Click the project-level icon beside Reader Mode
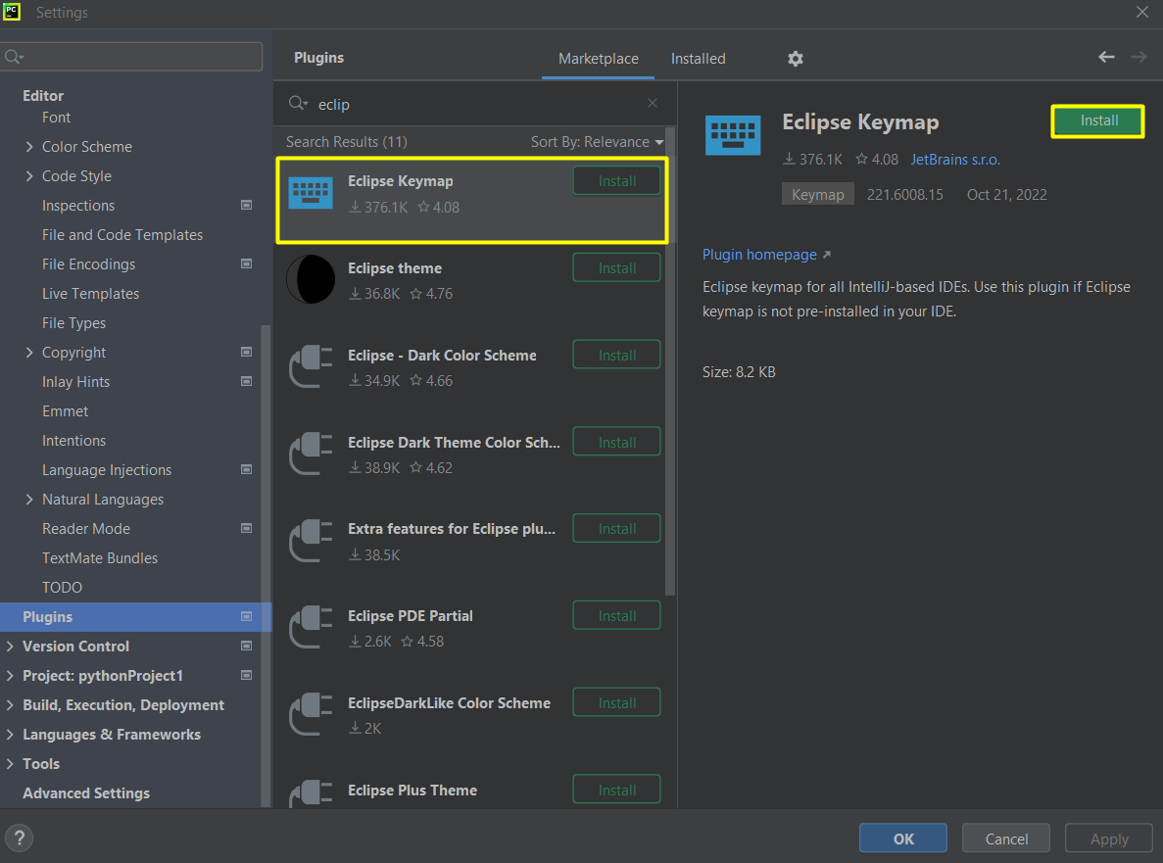Screen dimensions: 1163x863 (x=246, y=529)
